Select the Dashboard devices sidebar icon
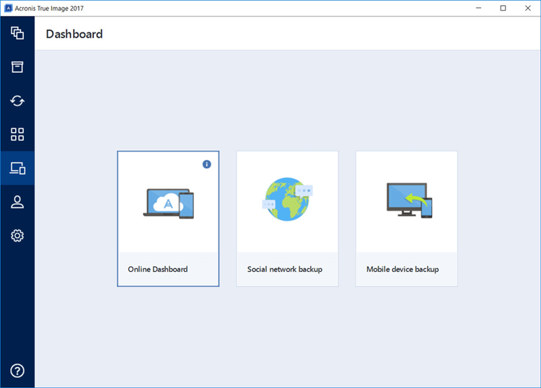This screenshot has height=388, width=541. point(17,168)
